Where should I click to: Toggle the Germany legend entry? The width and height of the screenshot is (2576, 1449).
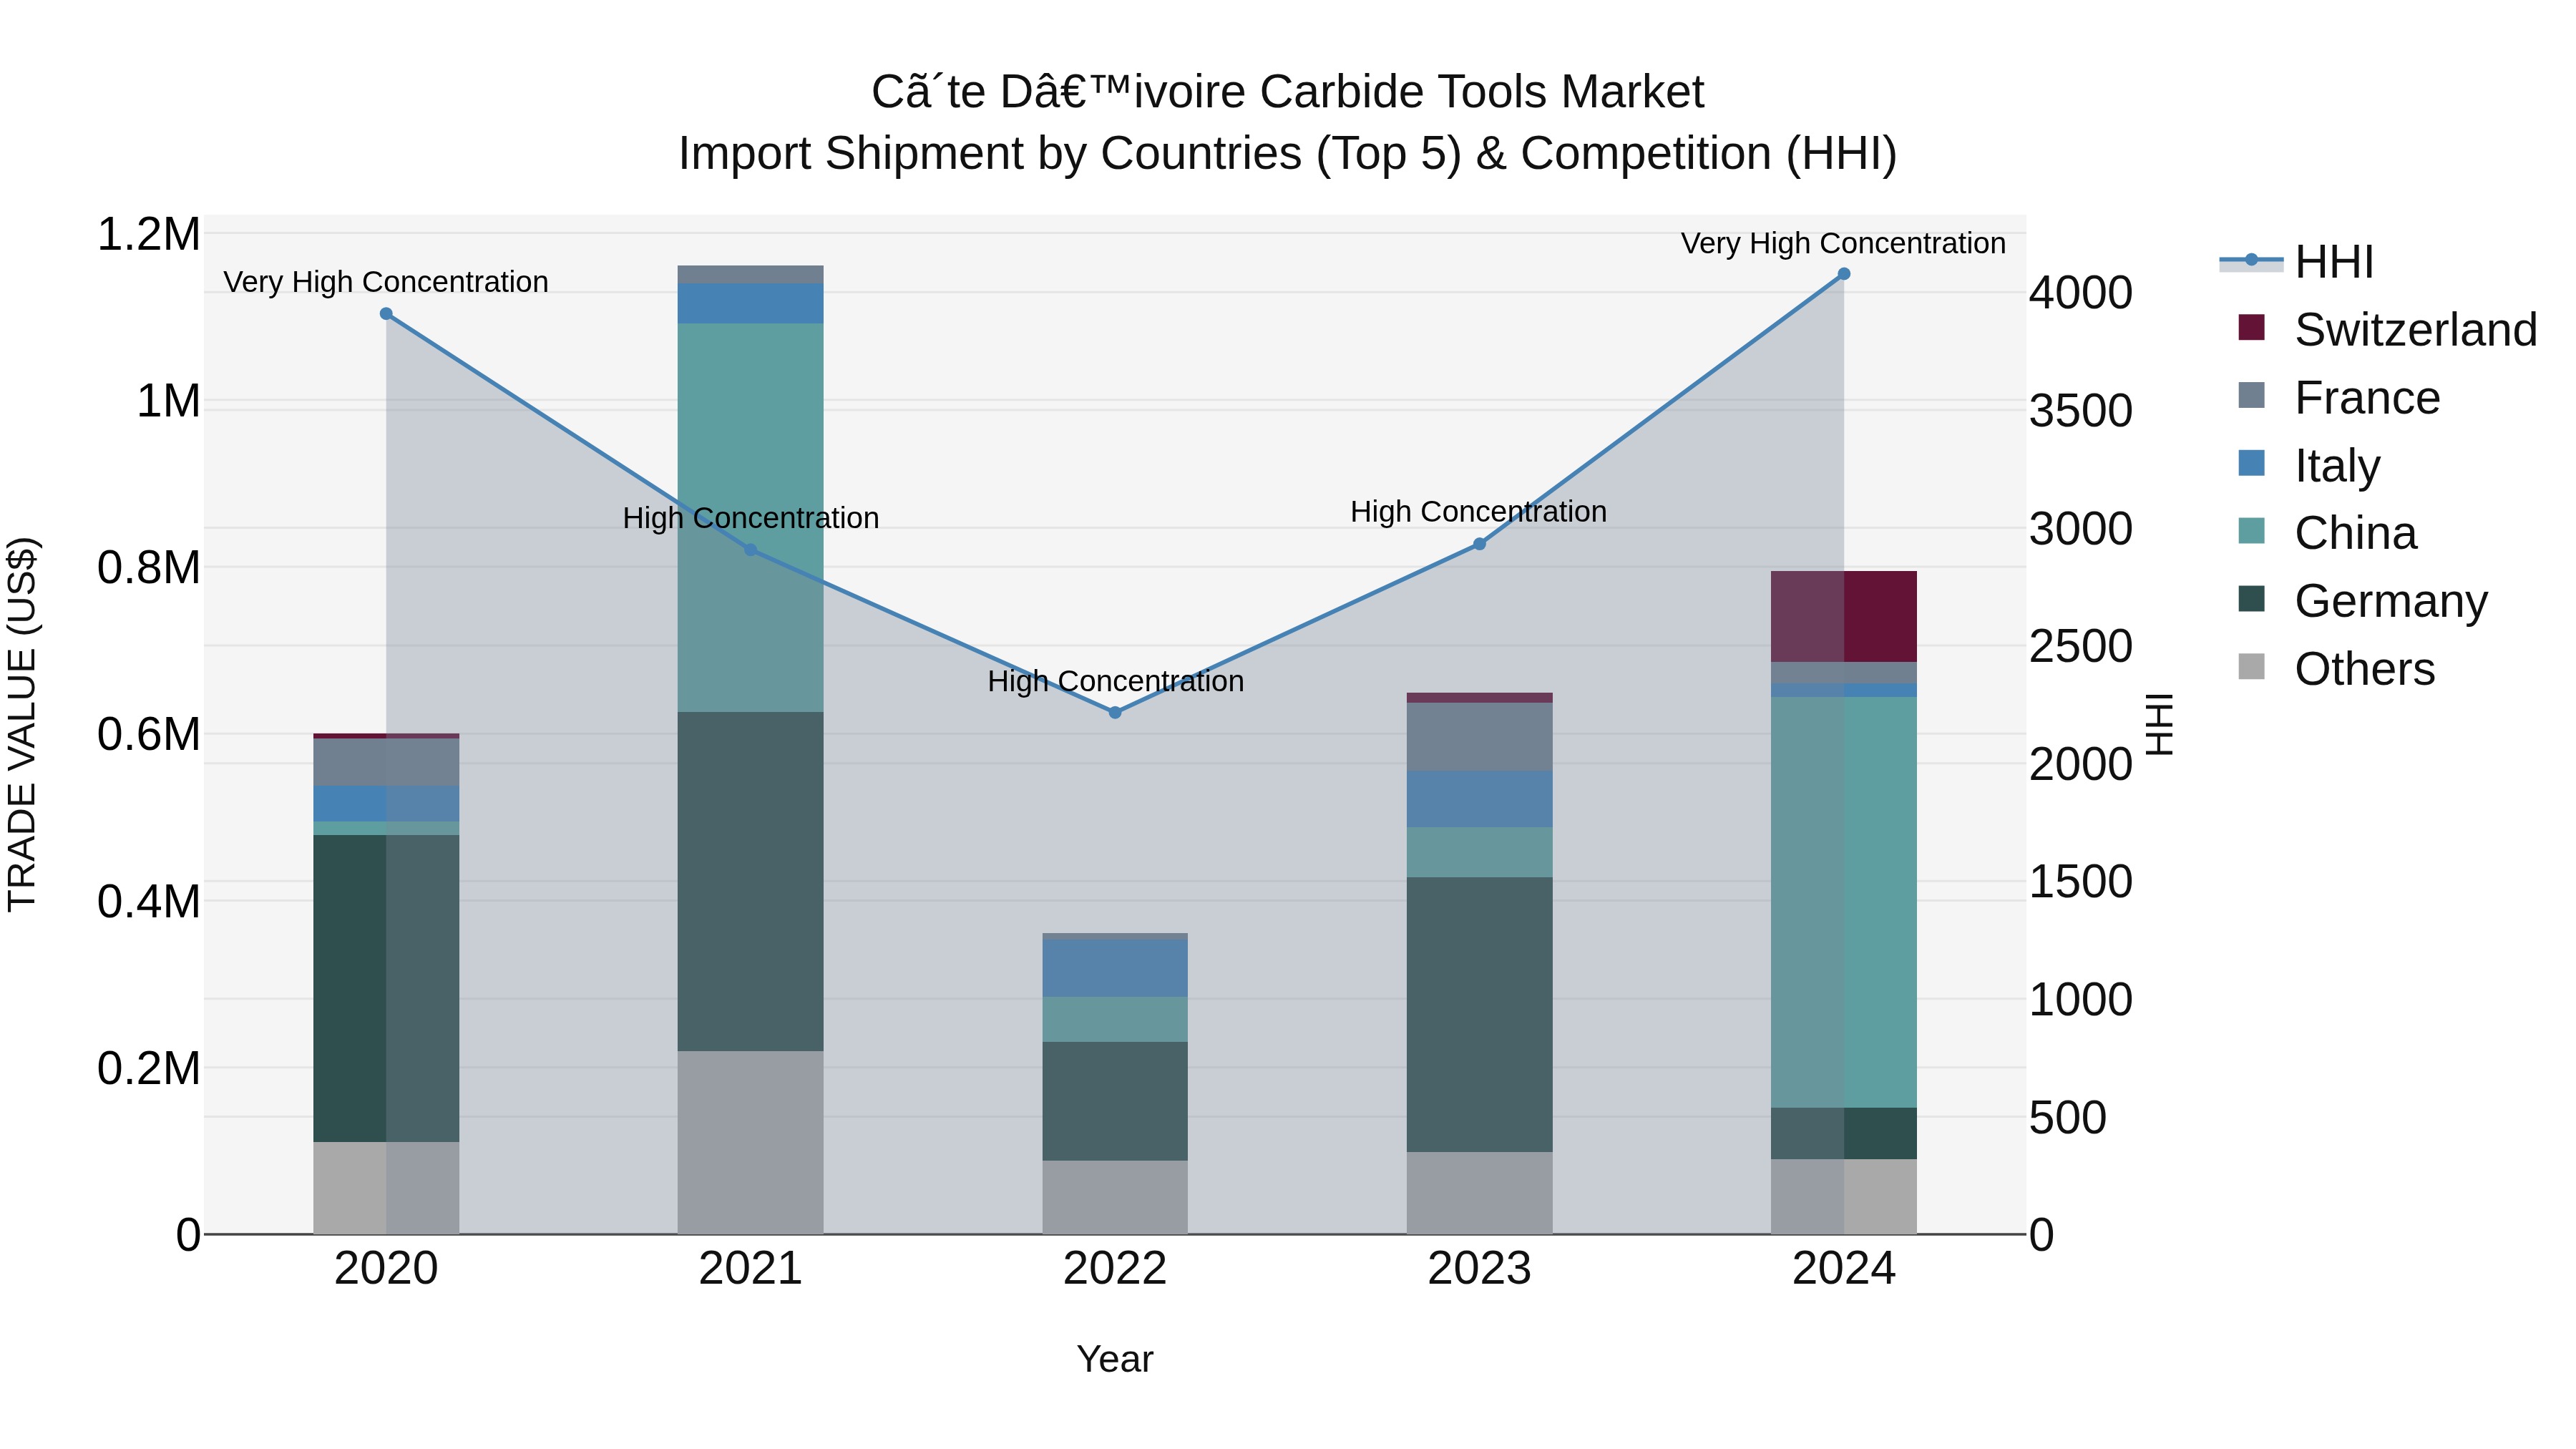tap(2362, 601)
